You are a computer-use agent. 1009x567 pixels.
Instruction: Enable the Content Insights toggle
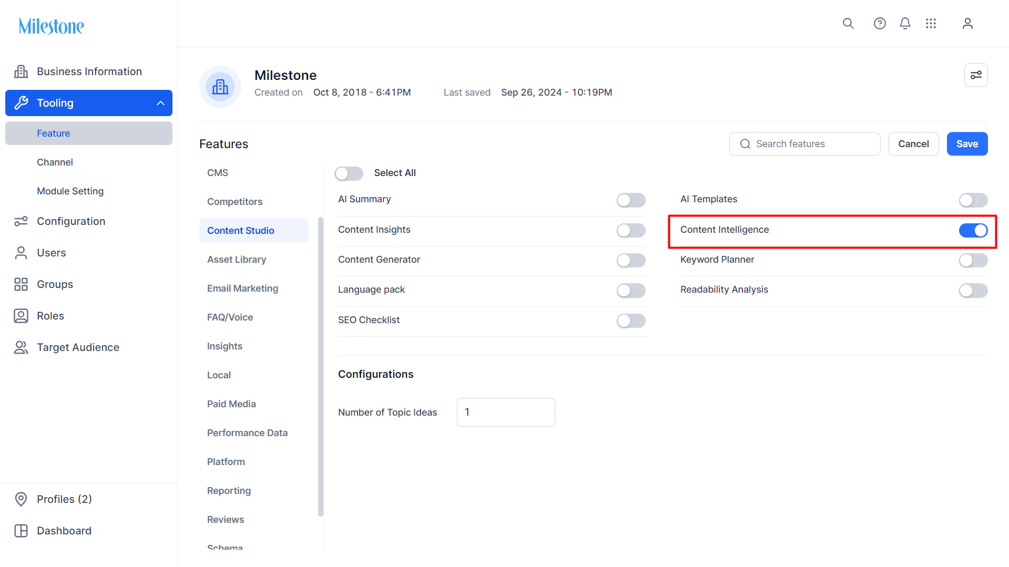tap(631, 230)
